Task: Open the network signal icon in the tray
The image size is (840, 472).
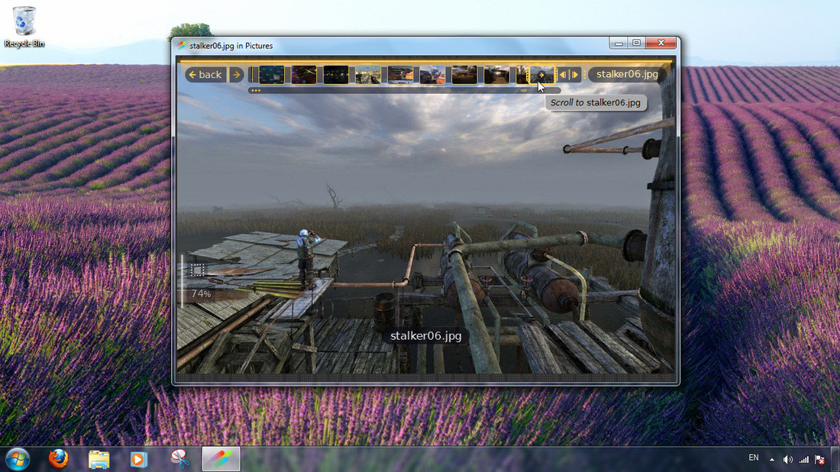Action: tap(804, 460)
